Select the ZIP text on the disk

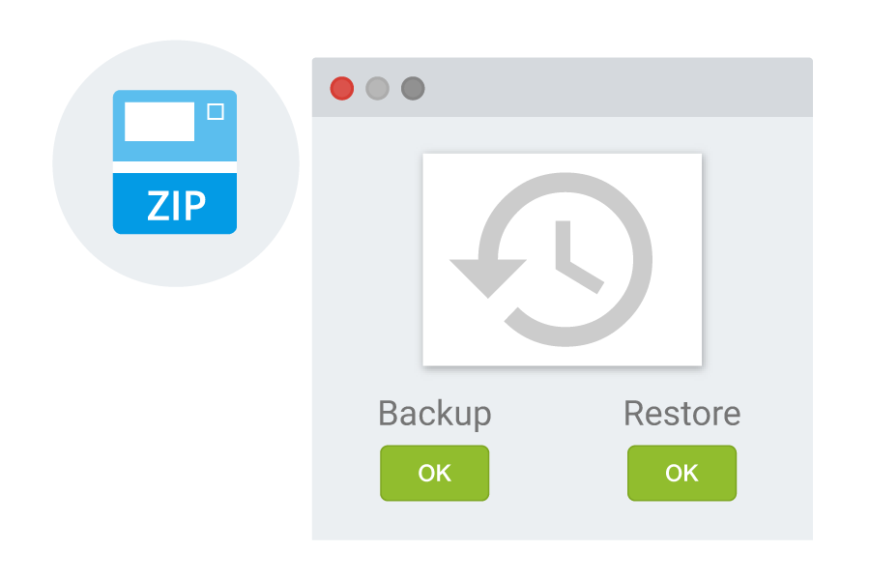[x=177, y=206]
